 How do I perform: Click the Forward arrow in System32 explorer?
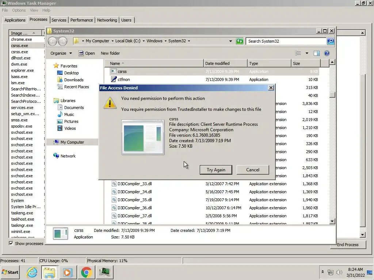pos(63,41)
